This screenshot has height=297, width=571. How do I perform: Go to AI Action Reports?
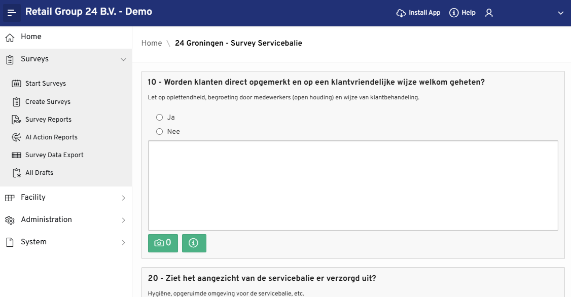[51, 137]
